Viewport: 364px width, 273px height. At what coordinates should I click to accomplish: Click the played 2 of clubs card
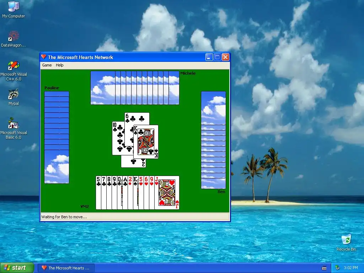click(x=133, y=162)
